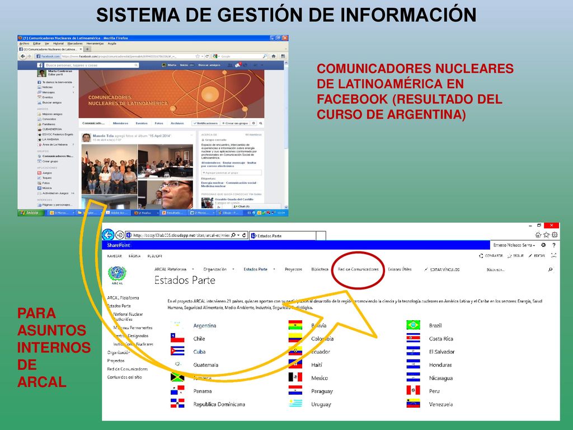This screenshot has height=430, width=573.
Task: Open group photo thumbnail in Manolo's post
Action: pyautogui.click(x=109, y=169)
